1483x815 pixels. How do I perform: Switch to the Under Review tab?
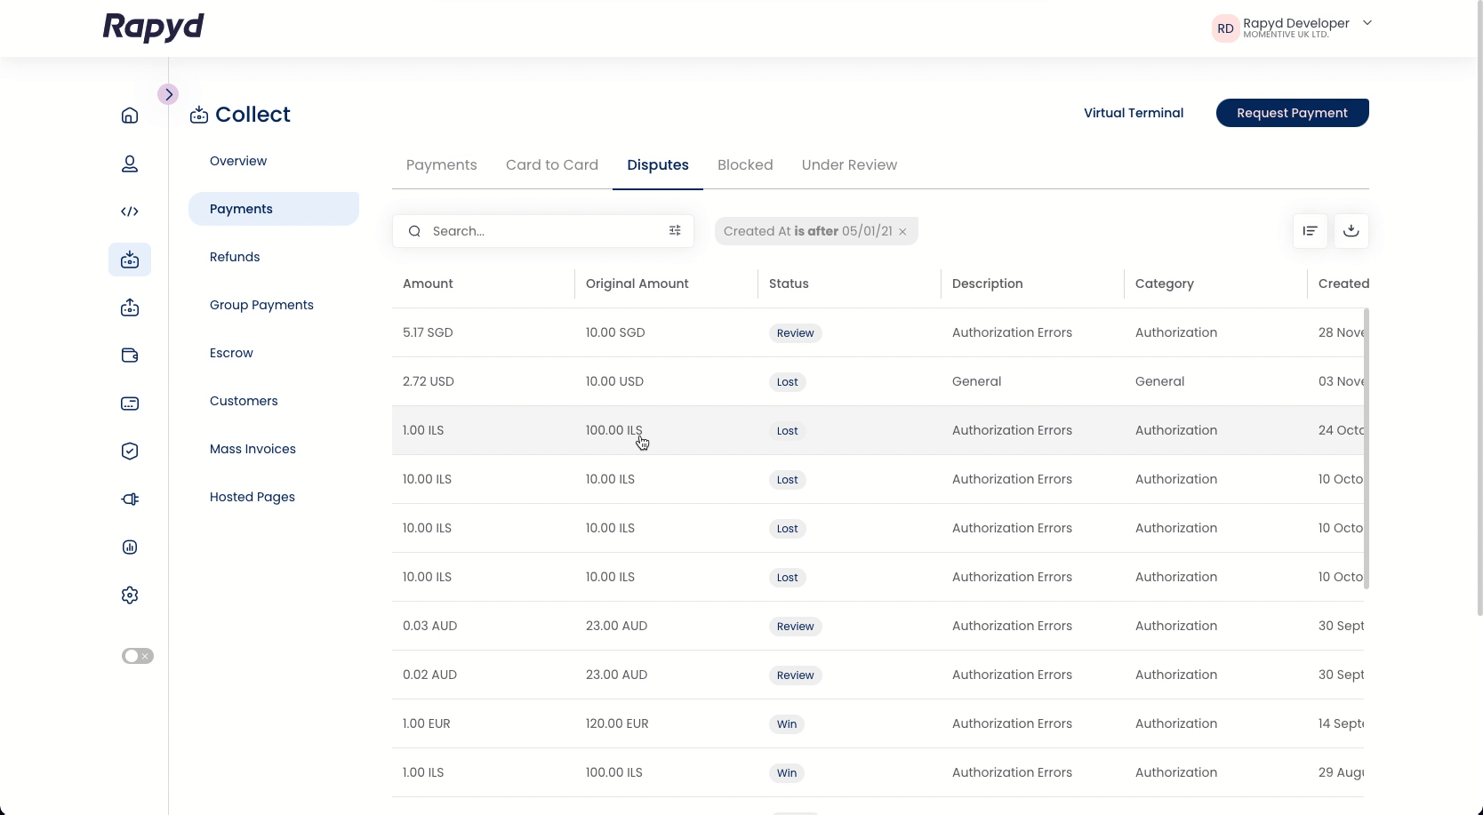[849, 165]
